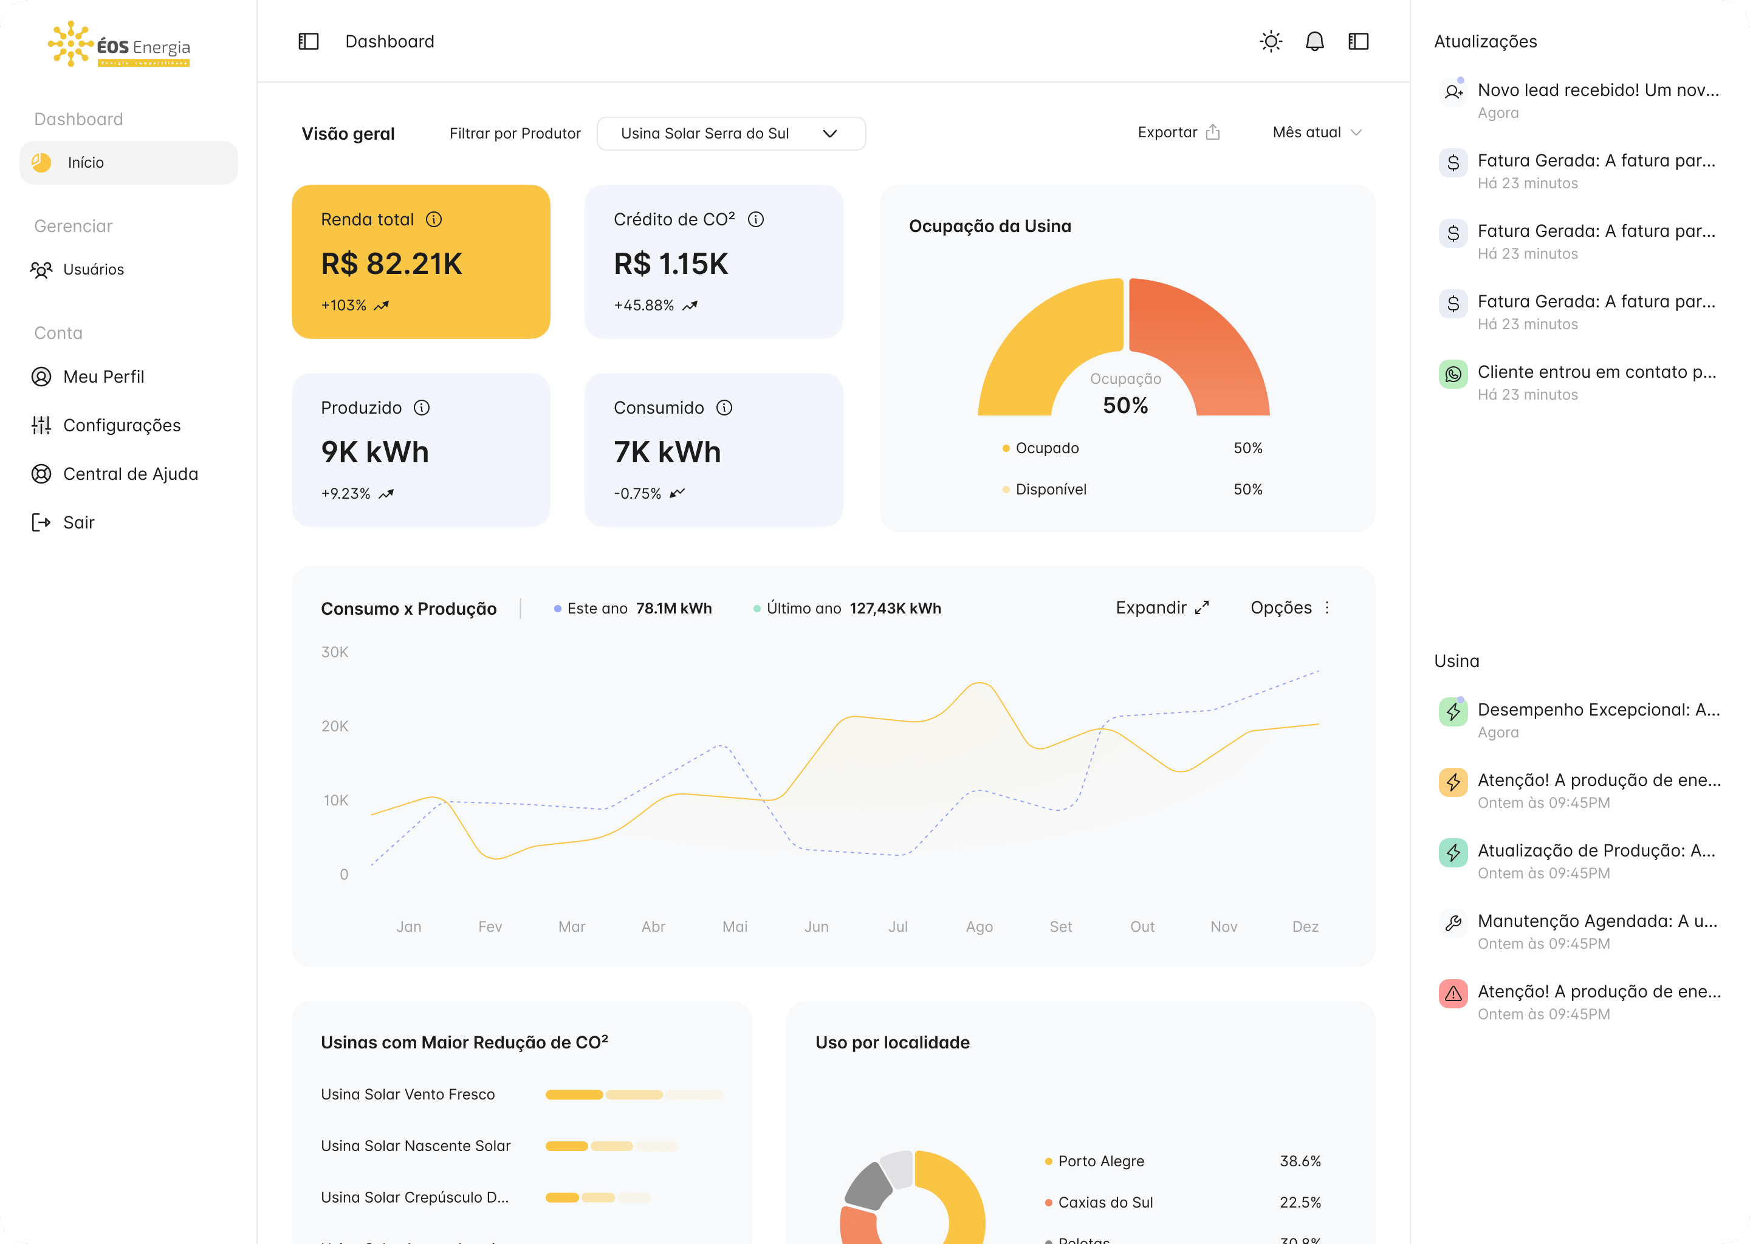The height and width of the screenshot is (1244, 1750).
Task: Open the Mês atual period dropdown
Action: (1317, 132)
